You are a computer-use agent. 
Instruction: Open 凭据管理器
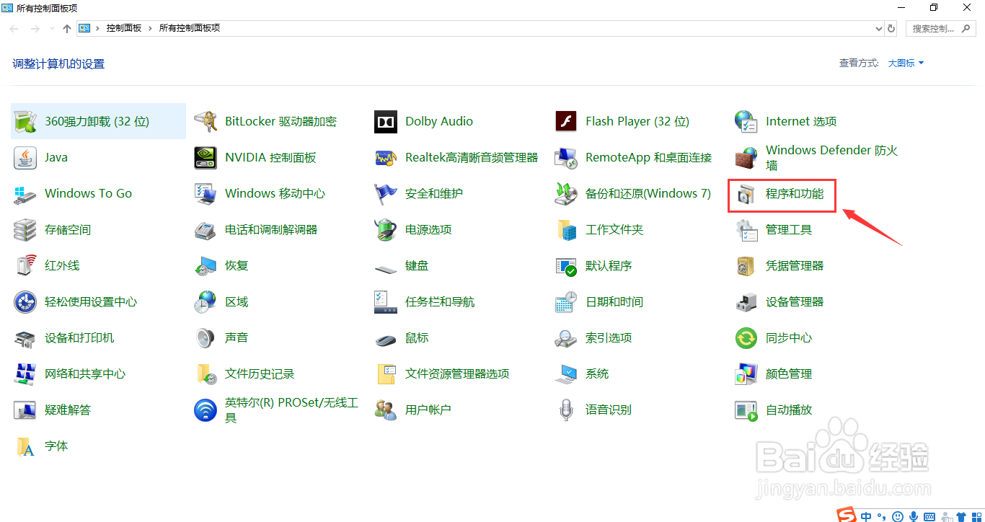794,265
